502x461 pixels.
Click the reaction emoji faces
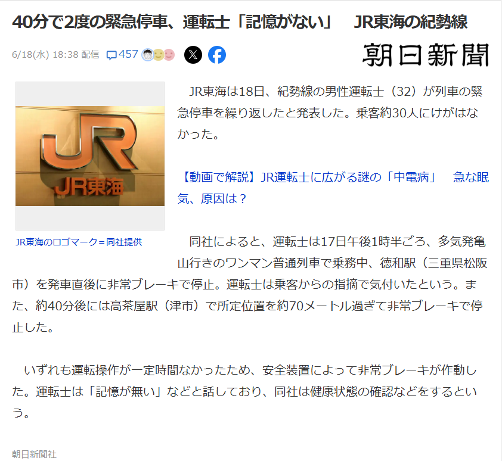(x=158, y=55)
